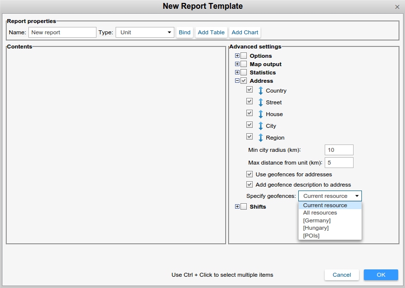Expand the Shifts tree node

237,207
